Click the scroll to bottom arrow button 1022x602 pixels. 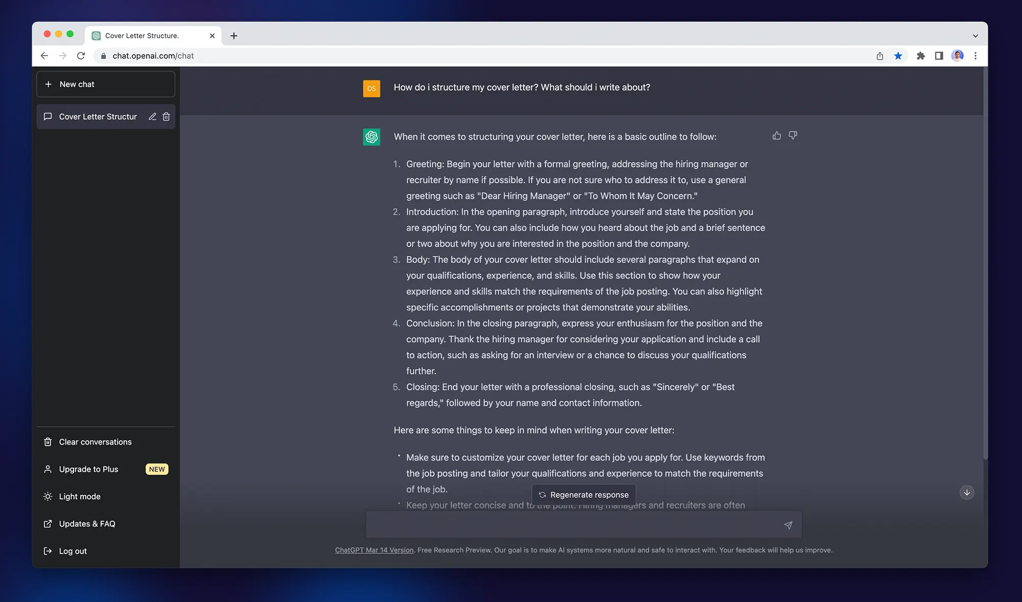pyautogui.click(x=966, y=493)
